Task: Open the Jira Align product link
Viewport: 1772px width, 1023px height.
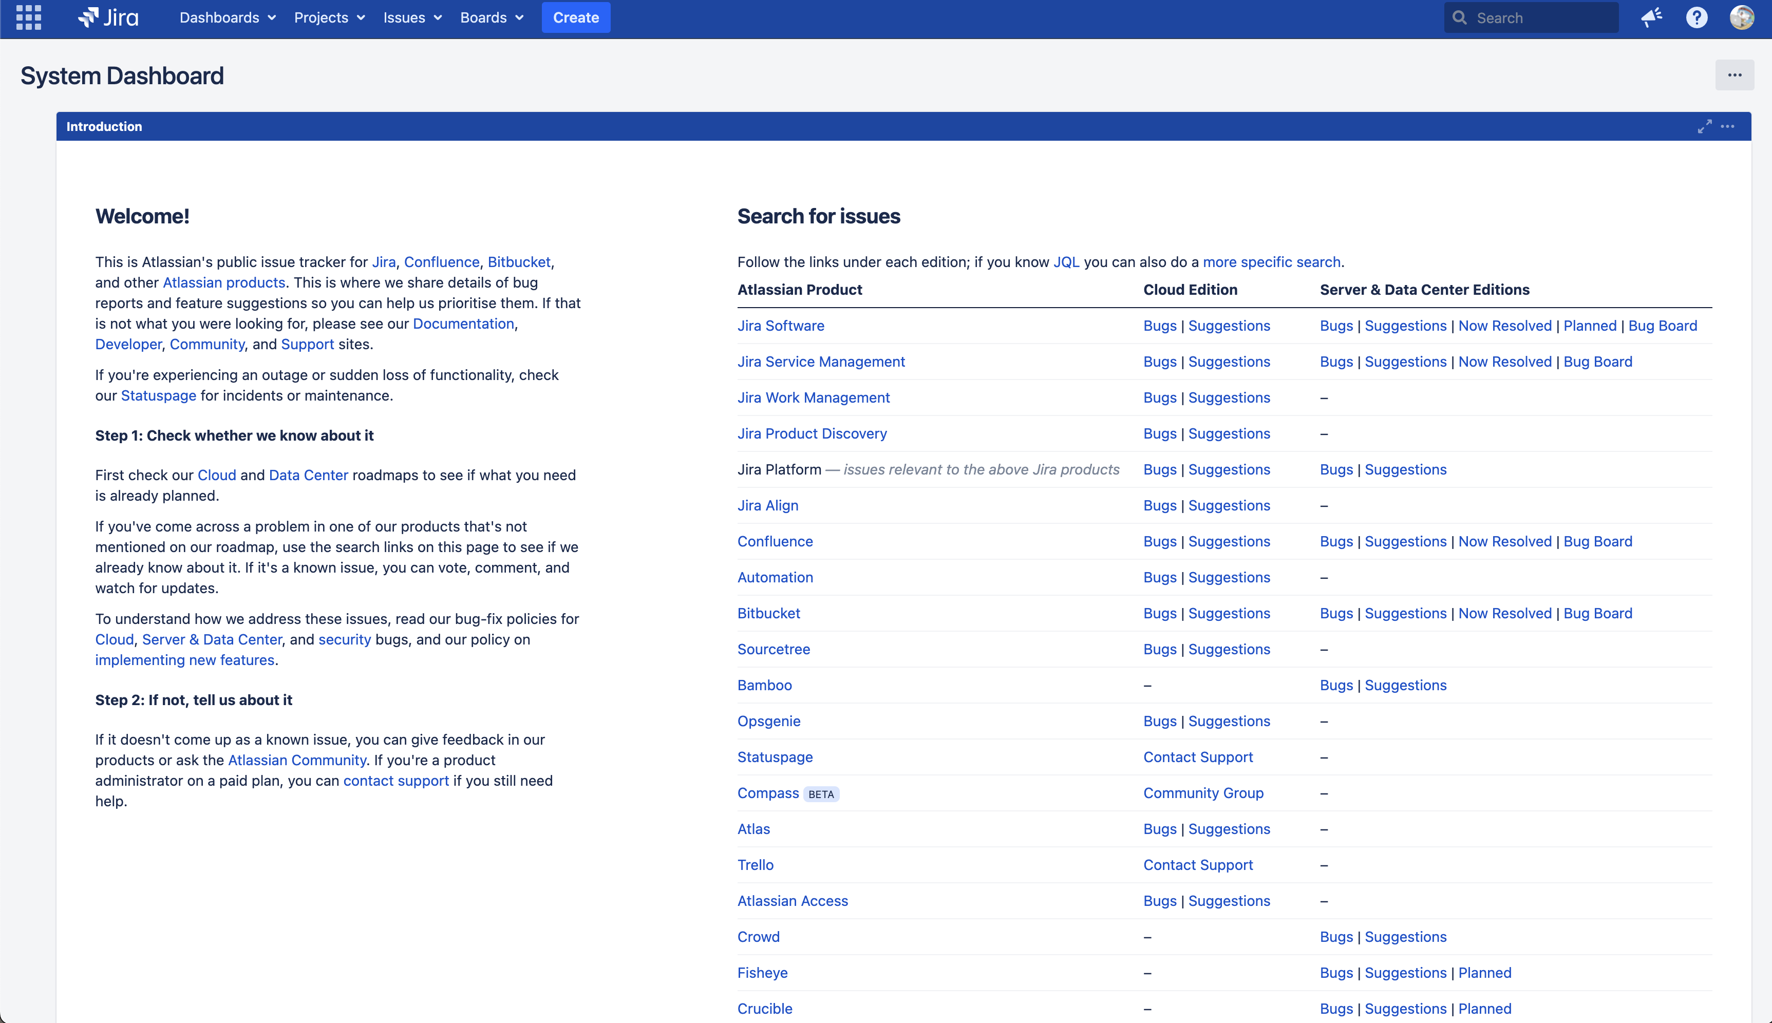Action: coord(767,506)
